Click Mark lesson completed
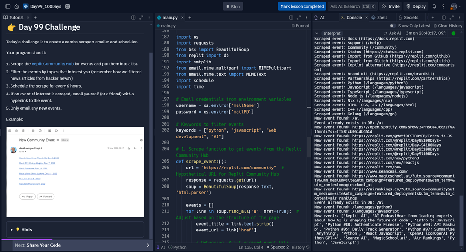466x252 pixels. (302, 6)
